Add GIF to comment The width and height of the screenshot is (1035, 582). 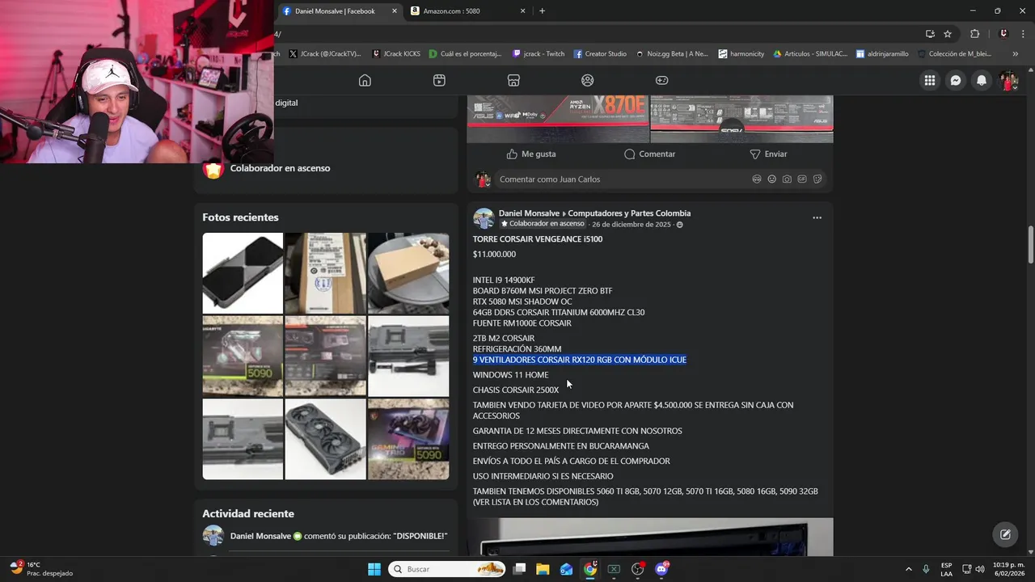(x=802, y=179)
